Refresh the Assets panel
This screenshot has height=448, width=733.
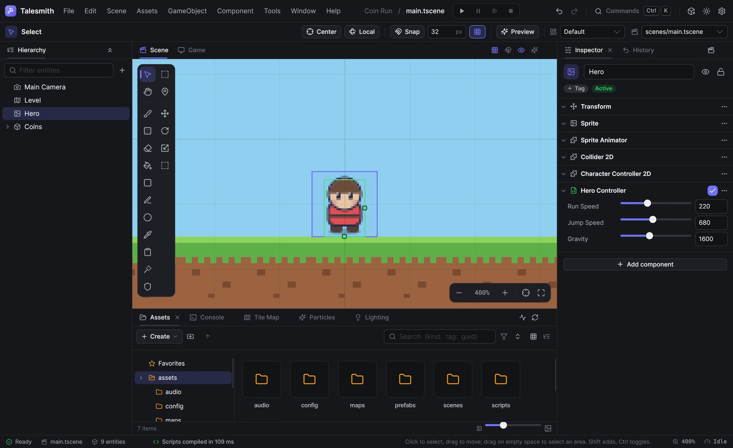tap(535, 317)
